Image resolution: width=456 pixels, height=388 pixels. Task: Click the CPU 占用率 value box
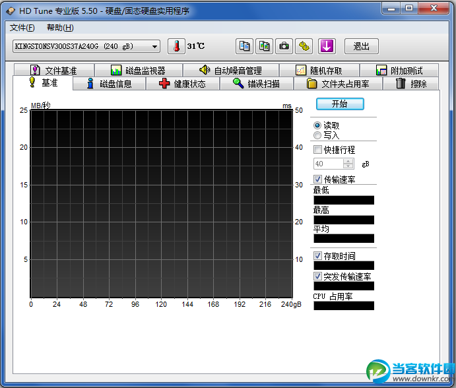pos(344,306)
